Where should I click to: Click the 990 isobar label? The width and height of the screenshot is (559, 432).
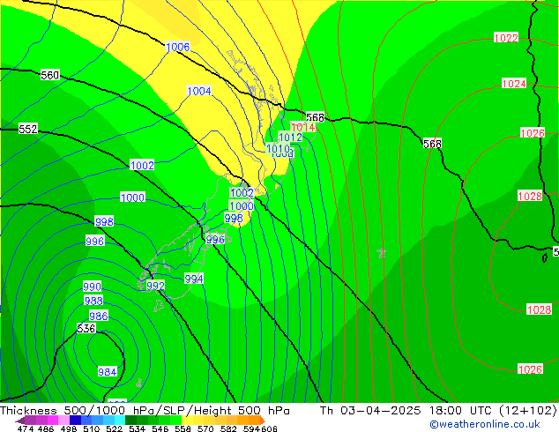click(x=92, y=287)
